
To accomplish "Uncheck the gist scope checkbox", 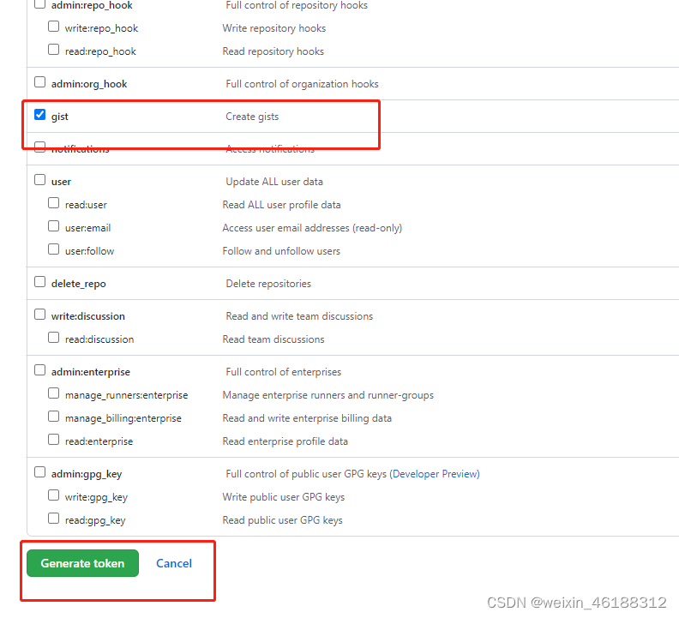I will (x=40, y=115).
